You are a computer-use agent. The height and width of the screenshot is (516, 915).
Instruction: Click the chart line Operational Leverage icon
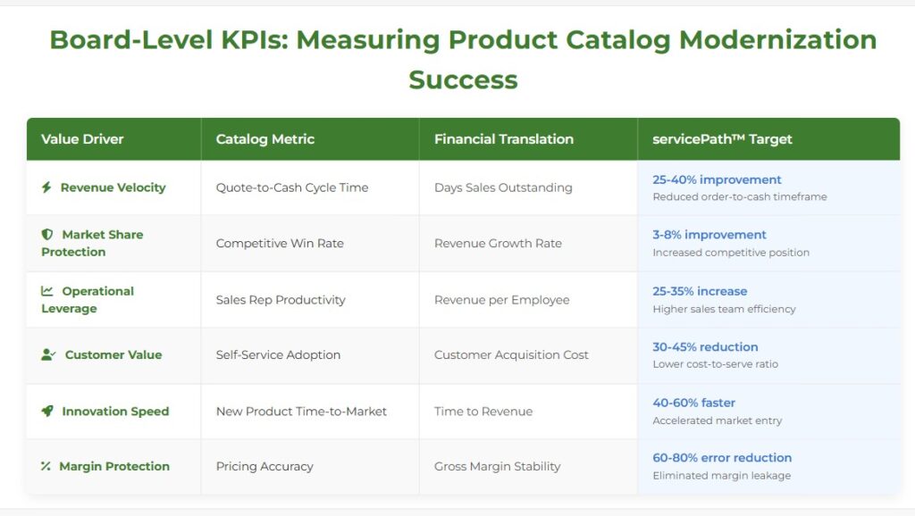click(47, 291)
